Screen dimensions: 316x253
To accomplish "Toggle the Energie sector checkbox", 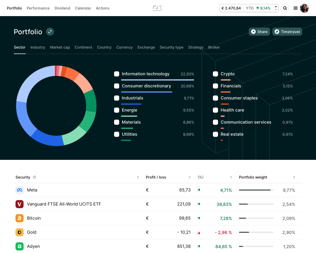I will click(x=117, y=110).
